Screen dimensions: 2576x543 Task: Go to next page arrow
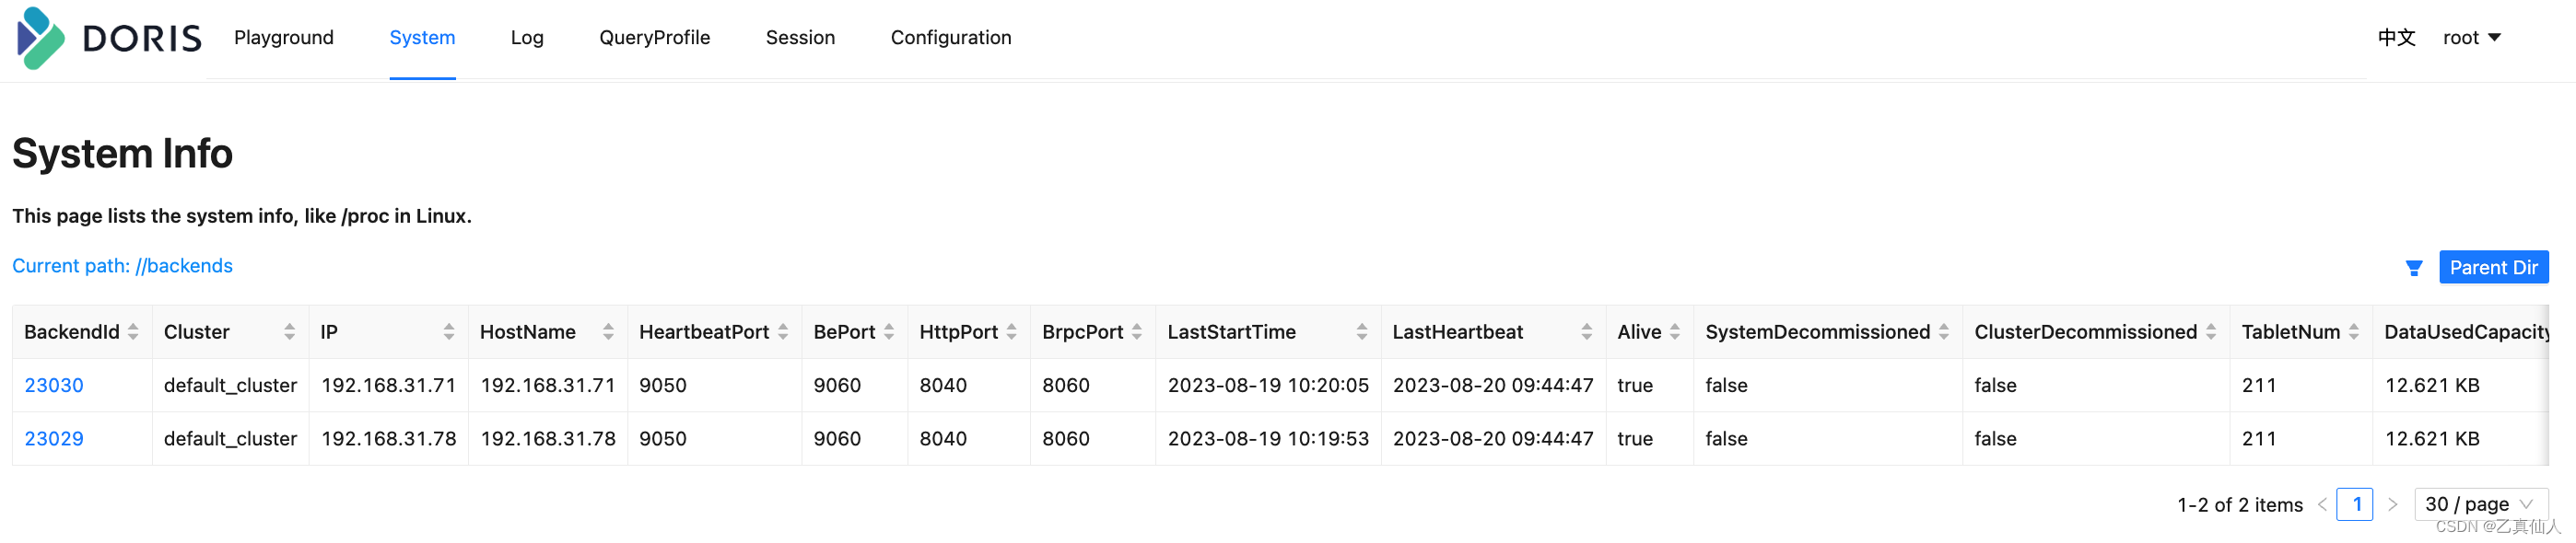coord(2392,505)
